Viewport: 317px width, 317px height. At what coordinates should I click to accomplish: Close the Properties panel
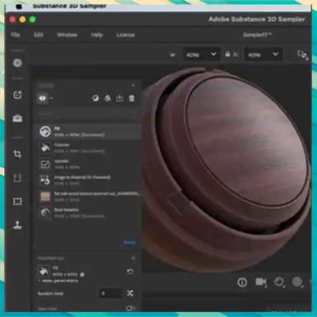coord(133,258)
